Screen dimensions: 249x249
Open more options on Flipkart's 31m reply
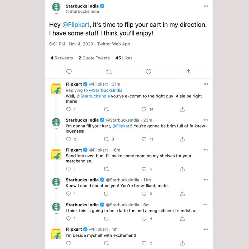click(x=206, y=84)
